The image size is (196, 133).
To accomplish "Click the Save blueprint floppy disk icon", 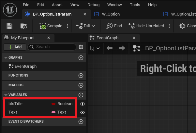I will coord(9,26).
